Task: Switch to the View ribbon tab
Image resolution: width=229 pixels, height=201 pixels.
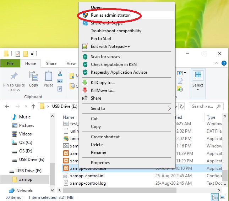Action: (71, 63)
